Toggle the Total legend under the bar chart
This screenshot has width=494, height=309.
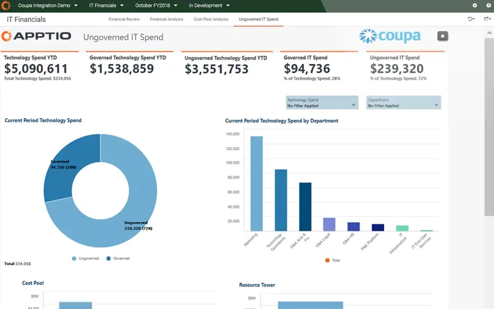333,260
